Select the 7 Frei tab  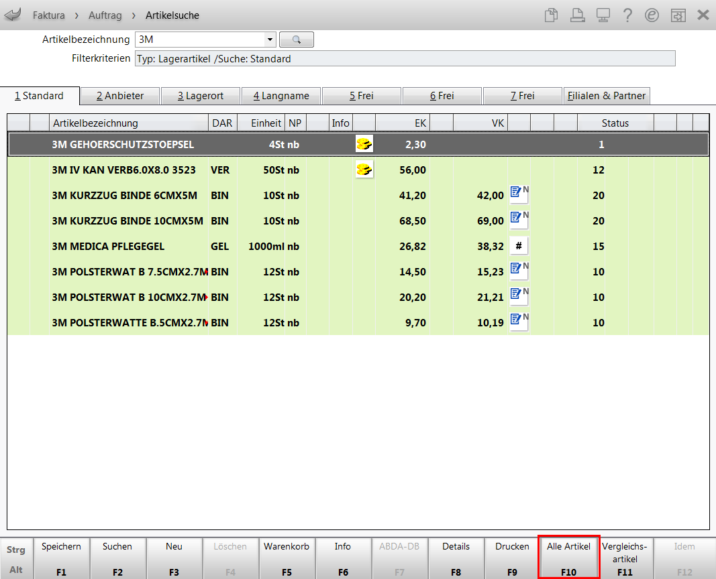point(522,96)
